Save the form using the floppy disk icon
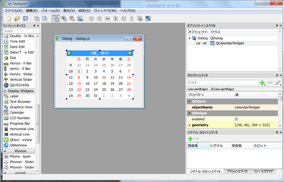284x182 pixels. [x=25, y=18]
